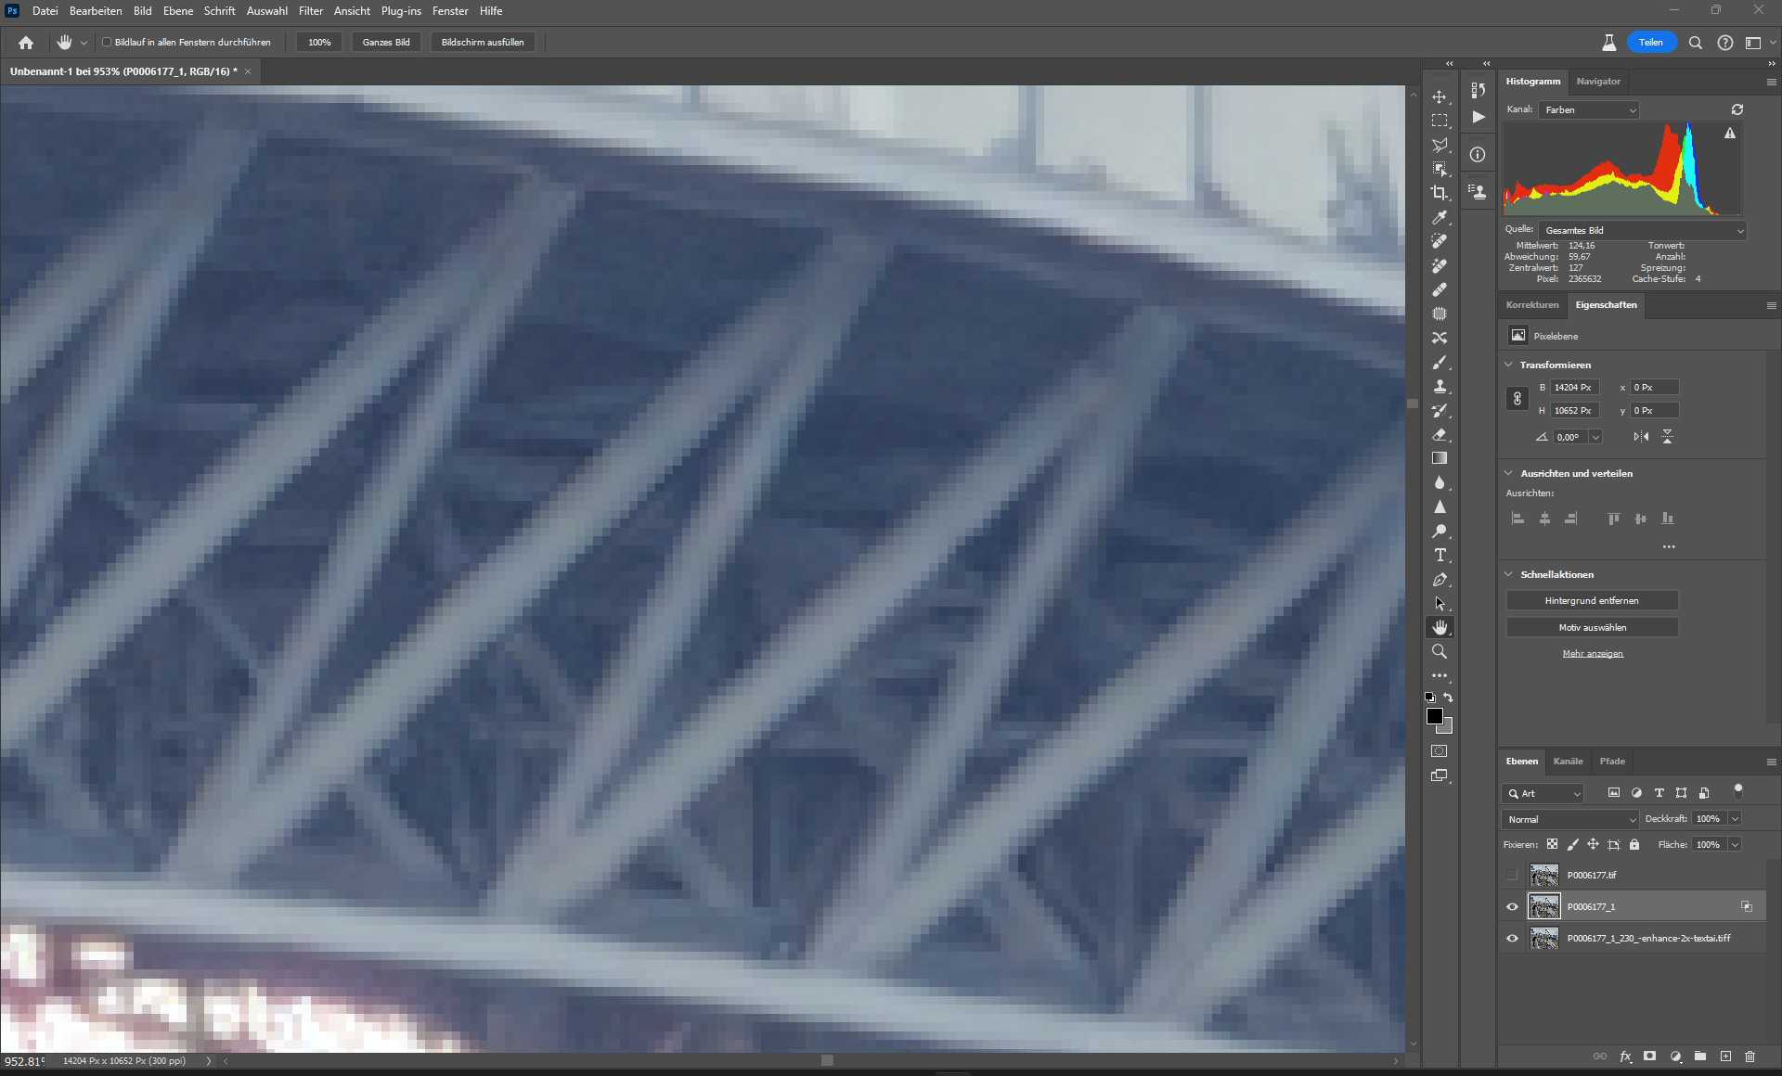
Task: Hide the P0006177_1 layer
Action: tap(1512, 906)
